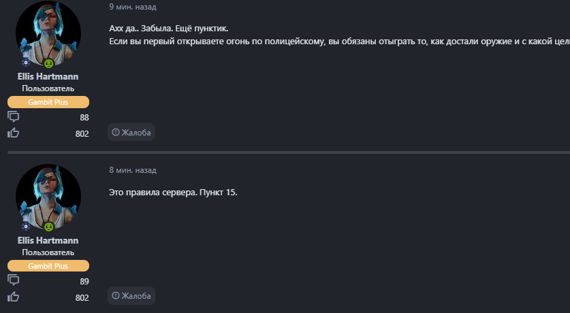
Task: Report second post via Жалоба button
Action: (x=131, y=295)
